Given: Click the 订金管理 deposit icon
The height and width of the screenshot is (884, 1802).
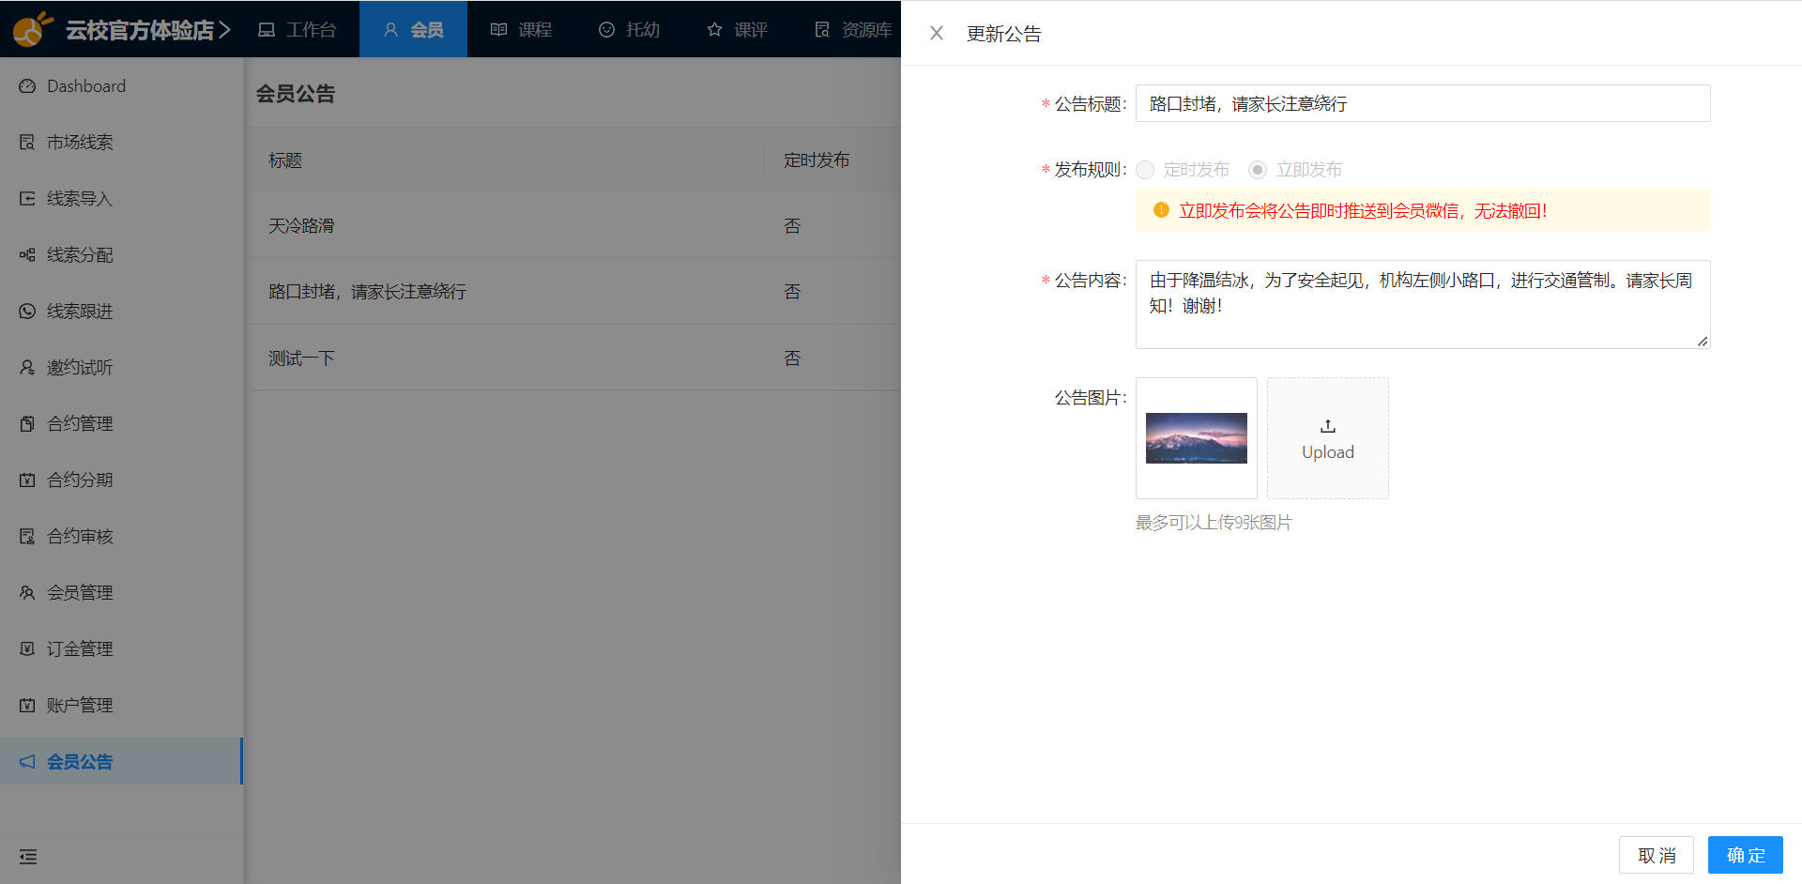Looking at the screenshot, I should (x=27, y=649).
